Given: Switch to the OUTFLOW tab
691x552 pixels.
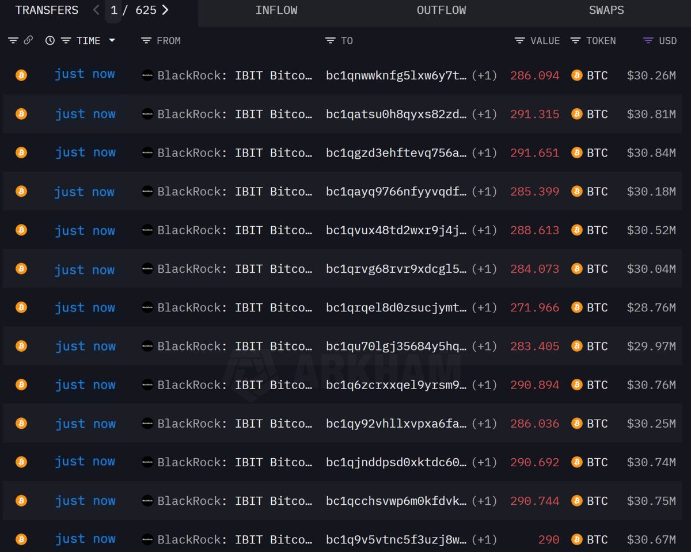Looking at the screenshot, I should tap(441, 10).
